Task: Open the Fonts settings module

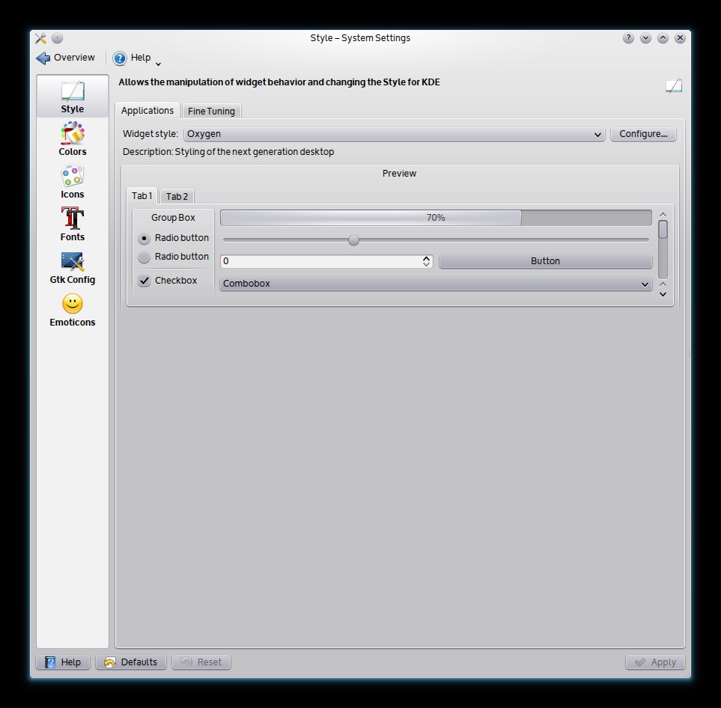Action: pyautogui.click(x=72, y=225)
